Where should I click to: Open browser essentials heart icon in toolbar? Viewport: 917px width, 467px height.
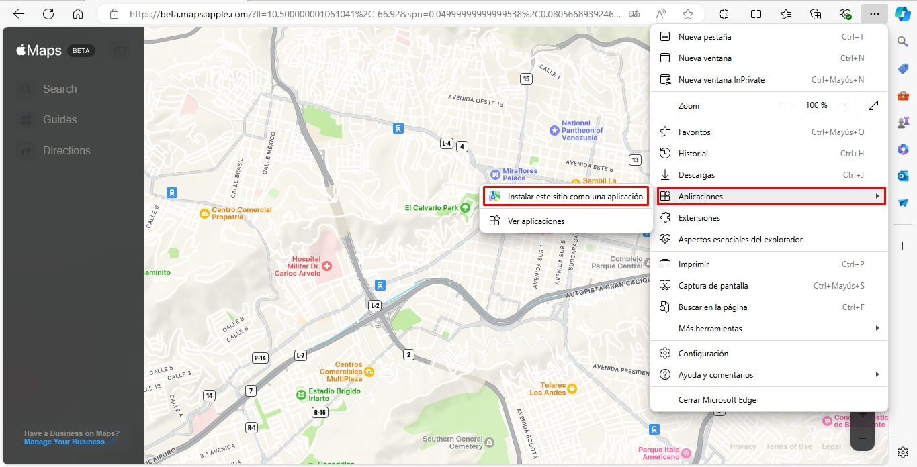845,14
